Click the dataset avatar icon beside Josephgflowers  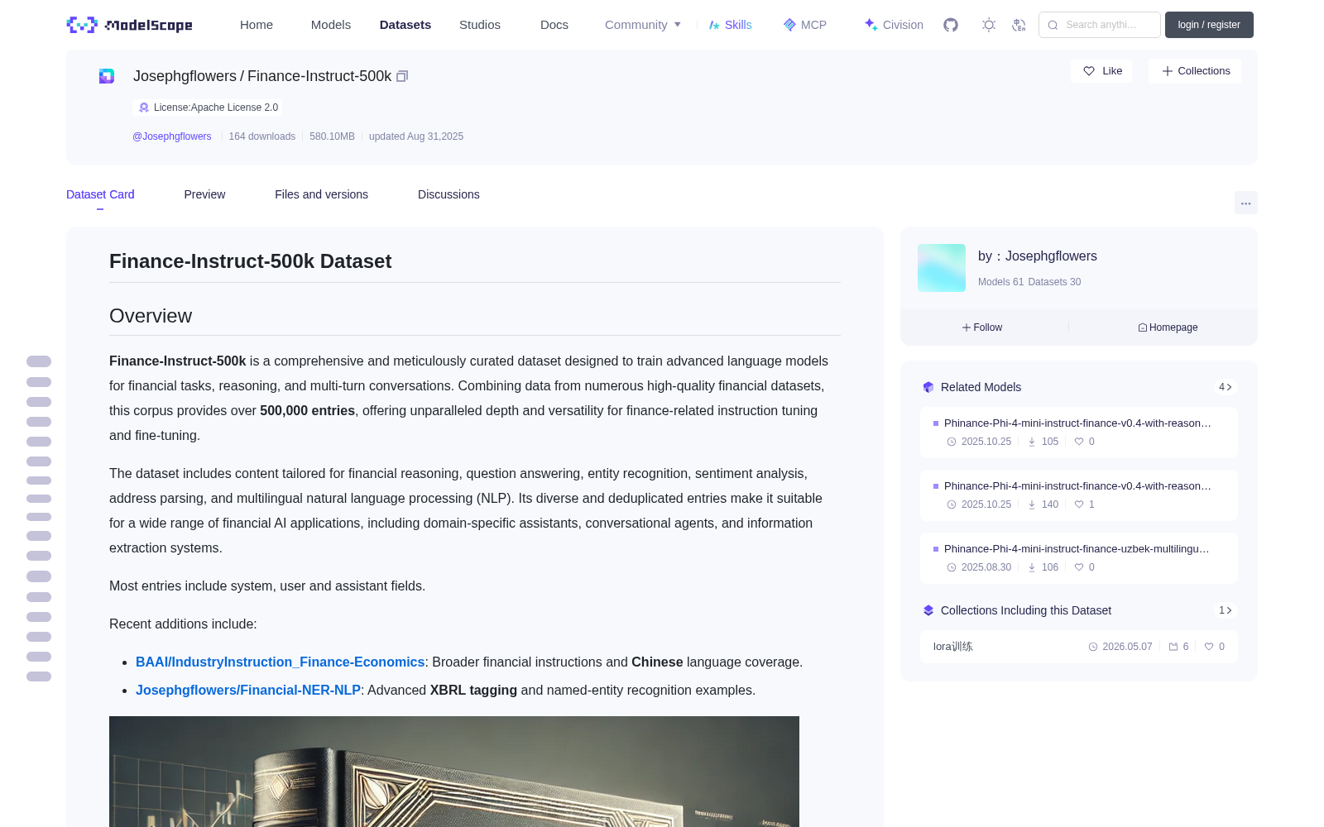click(x=107, y=76)
